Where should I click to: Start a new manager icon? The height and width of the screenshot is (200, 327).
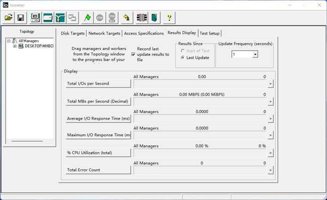[35, 18]
